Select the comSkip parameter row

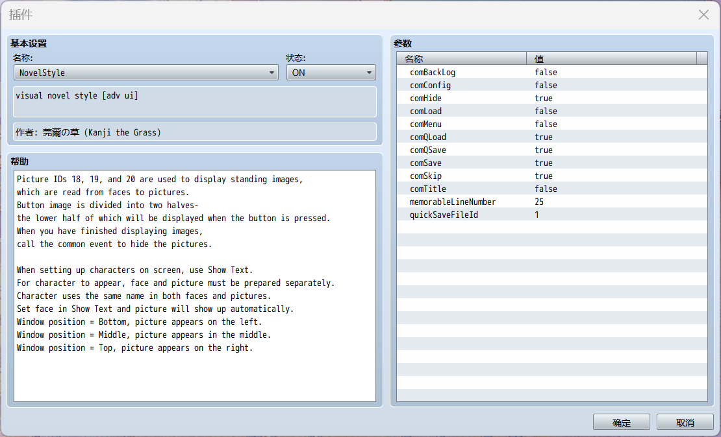click(551, 176)
